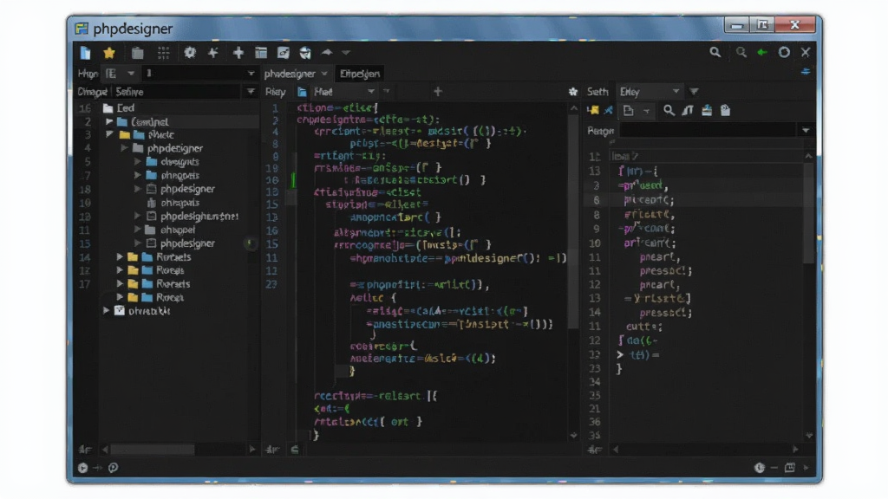The height and width of the screenshot is (499, 888).
Task: Open the Hed dropdown in the editor bar
Action: point(344,92)
